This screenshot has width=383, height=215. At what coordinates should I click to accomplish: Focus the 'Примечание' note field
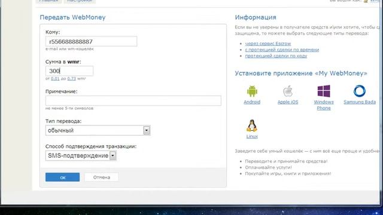(133, 101)
